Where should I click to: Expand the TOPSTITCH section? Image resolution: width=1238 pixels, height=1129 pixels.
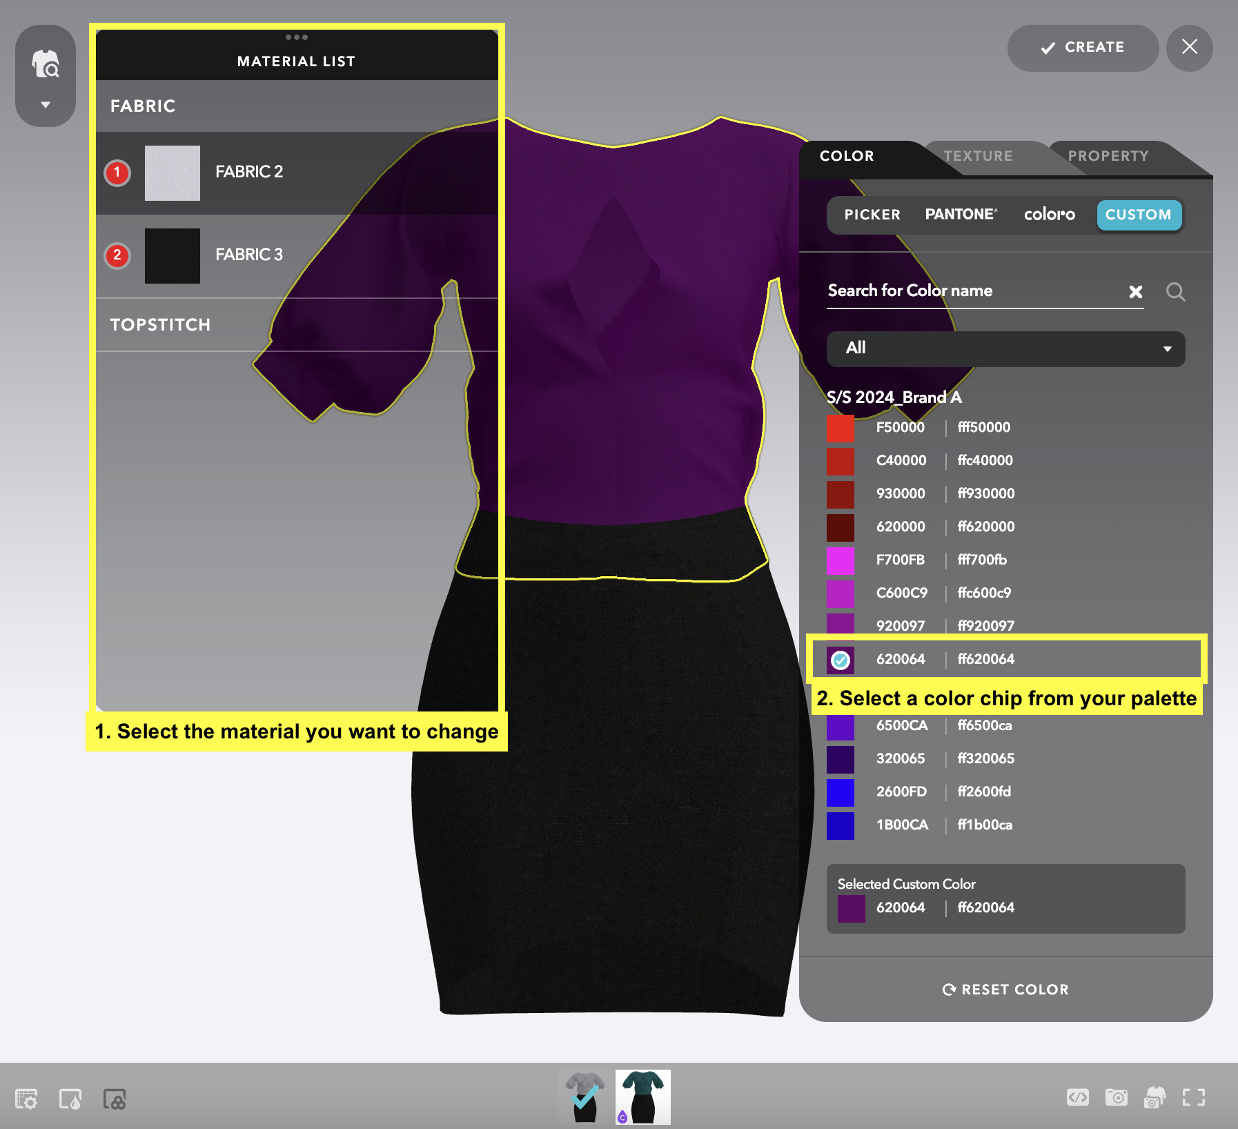(297, 324)
